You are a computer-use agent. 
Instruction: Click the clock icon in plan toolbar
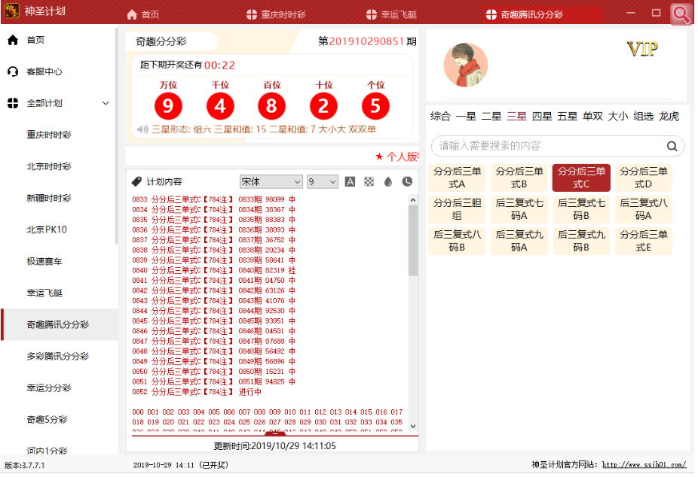[x=407, y=181]
